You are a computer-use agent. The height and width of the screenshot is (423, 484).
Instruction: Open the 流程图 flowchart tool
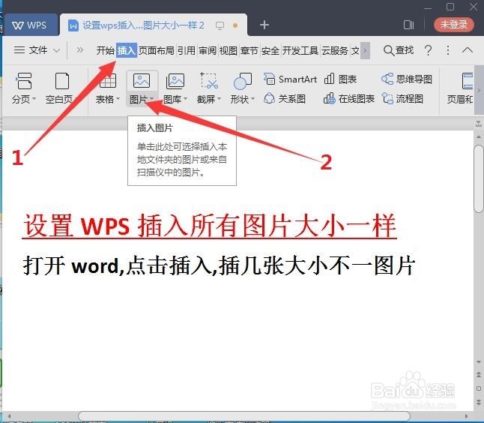point(402,99)
